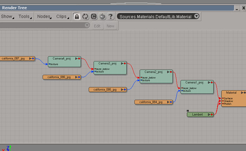The height and width of the screenshot is (151, 246).
Task: Open the Tools menu
Action: click(x=25, y=17)
